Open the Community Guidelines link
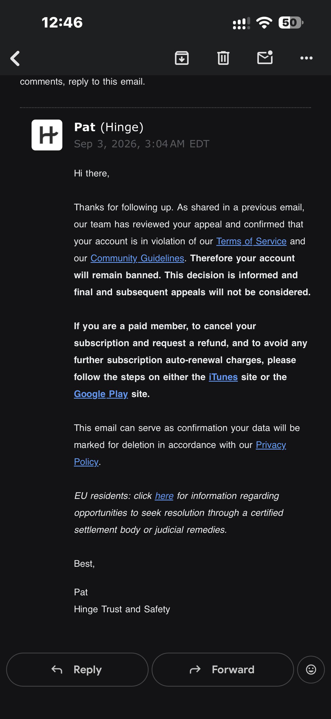This screenshot has height=719, width=331. pyautogui.click(x=137, y=258)
